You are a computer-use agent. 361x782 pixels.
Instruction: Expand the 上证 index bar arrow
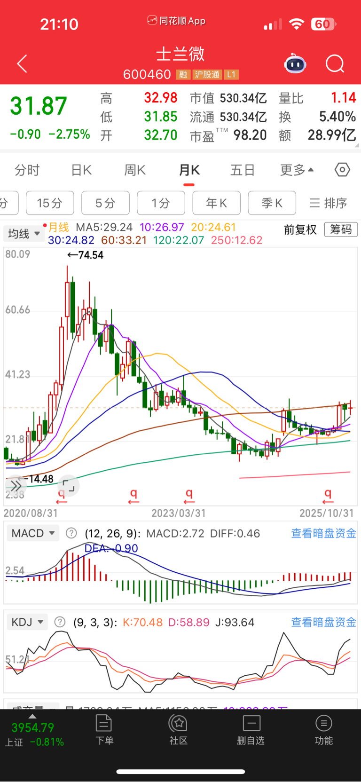coord(32,716)
